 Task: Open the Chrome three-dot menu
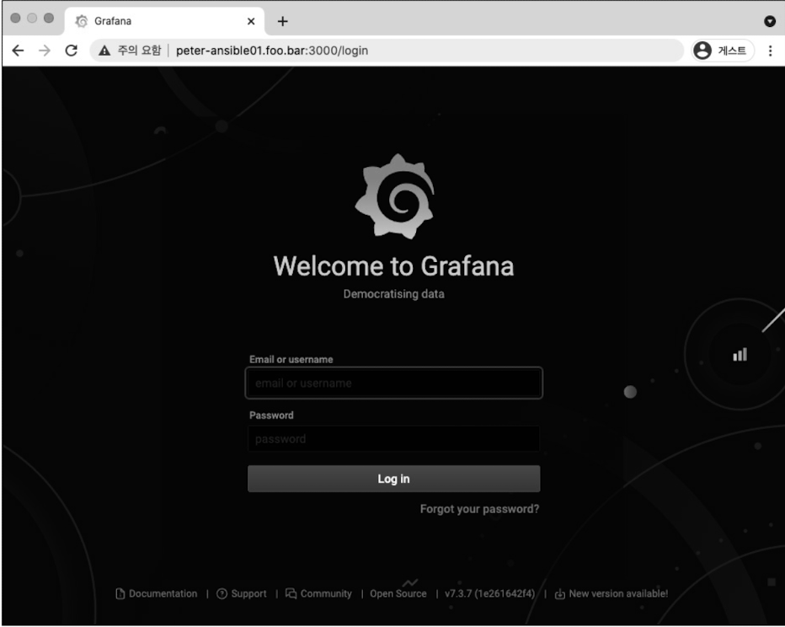pos(770,51)
